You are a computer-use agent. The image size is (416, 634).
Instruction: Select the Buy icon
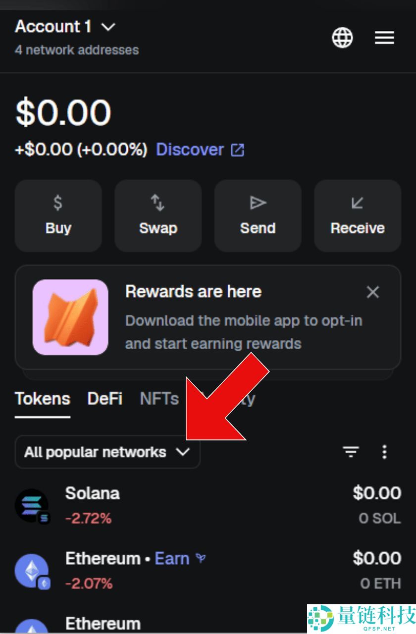[58, 202]
